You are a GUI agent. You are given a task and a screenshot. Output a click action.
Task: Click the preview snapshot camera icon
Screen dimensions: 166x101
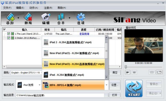point(152,72)
